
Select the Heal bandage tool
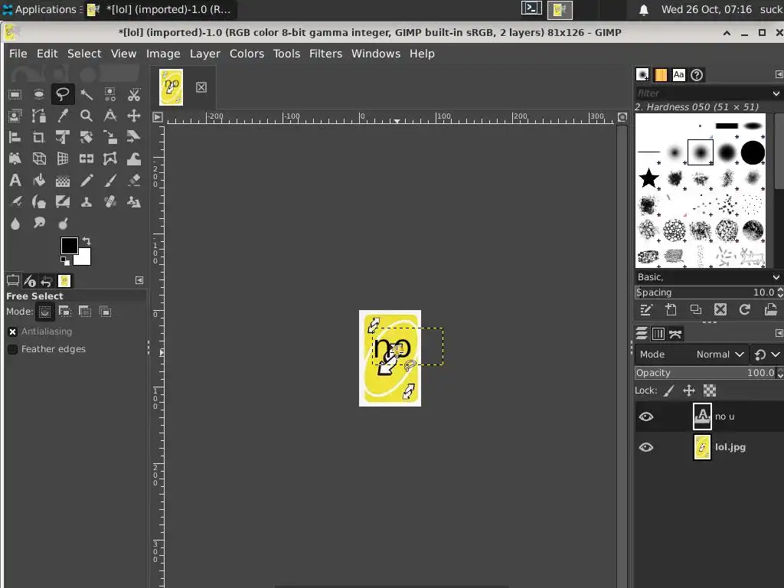click(110, 202)
